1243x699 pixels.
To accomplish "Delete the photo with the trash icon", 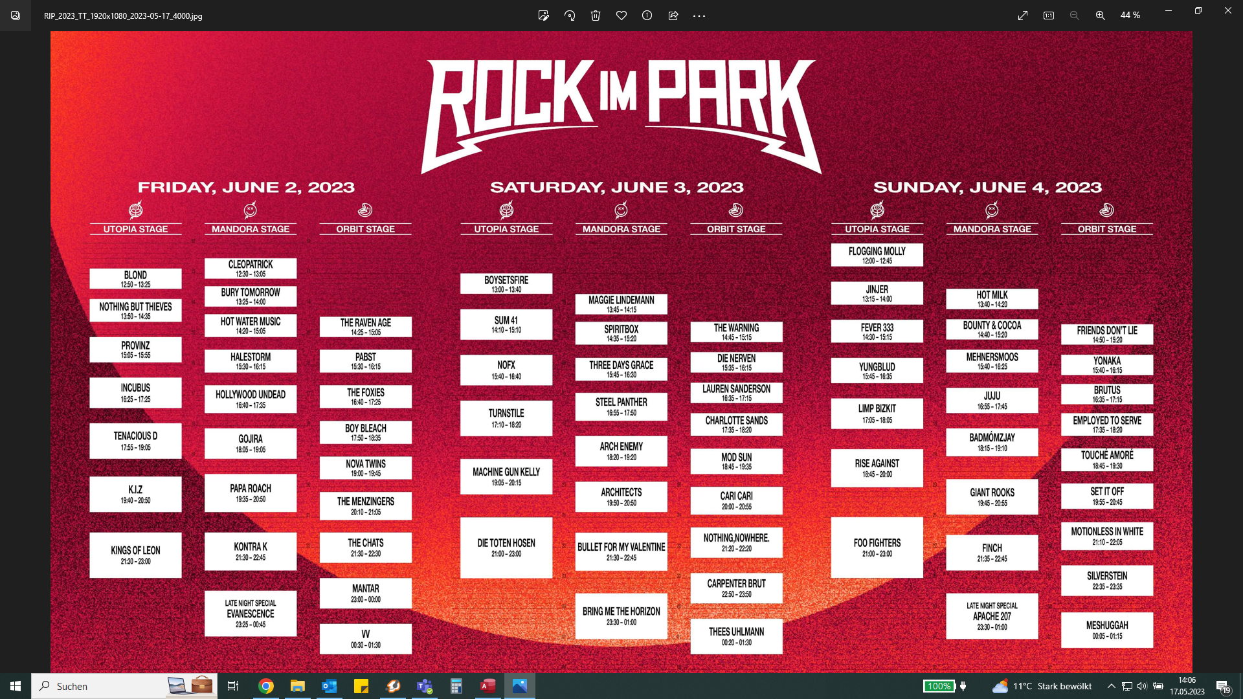I will [596, 16].
